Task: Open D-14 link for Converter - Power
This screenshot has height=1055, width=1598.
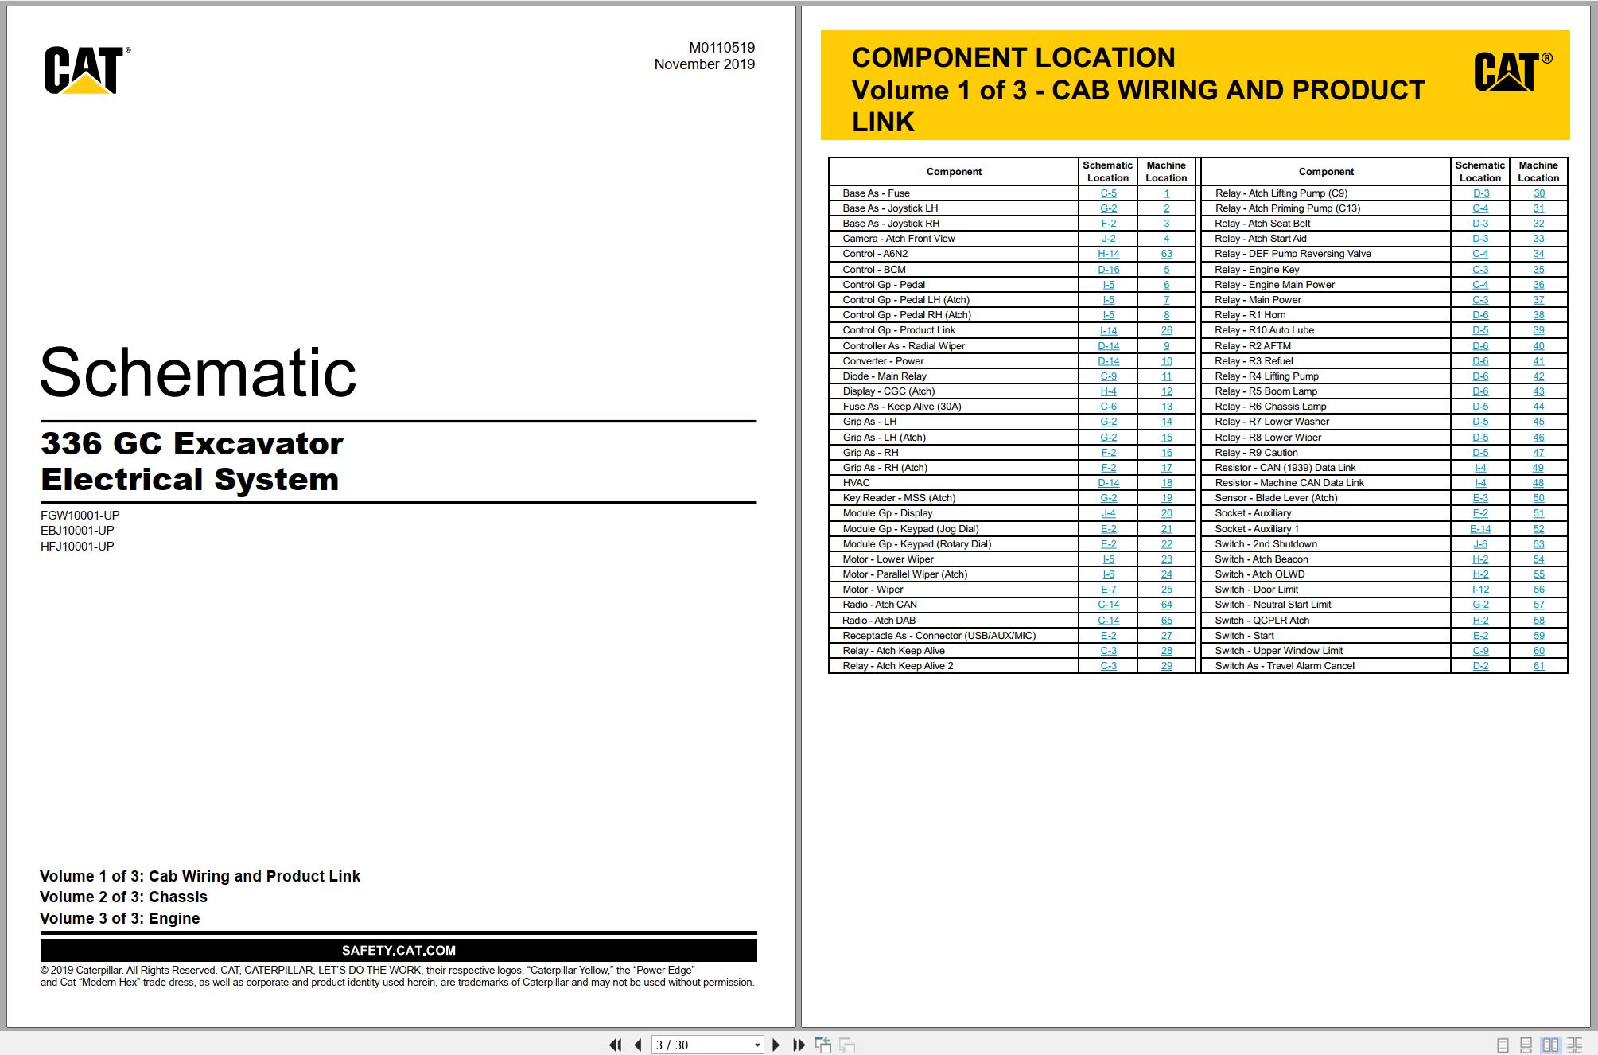Action: coord(1108,361)
